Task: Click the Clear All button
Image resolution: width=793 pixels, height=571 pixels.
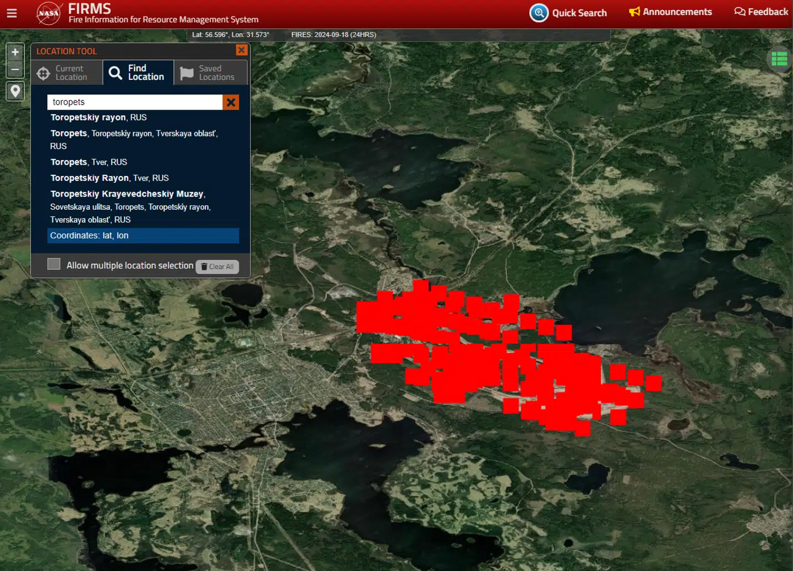Action: [x=218, y=267]
